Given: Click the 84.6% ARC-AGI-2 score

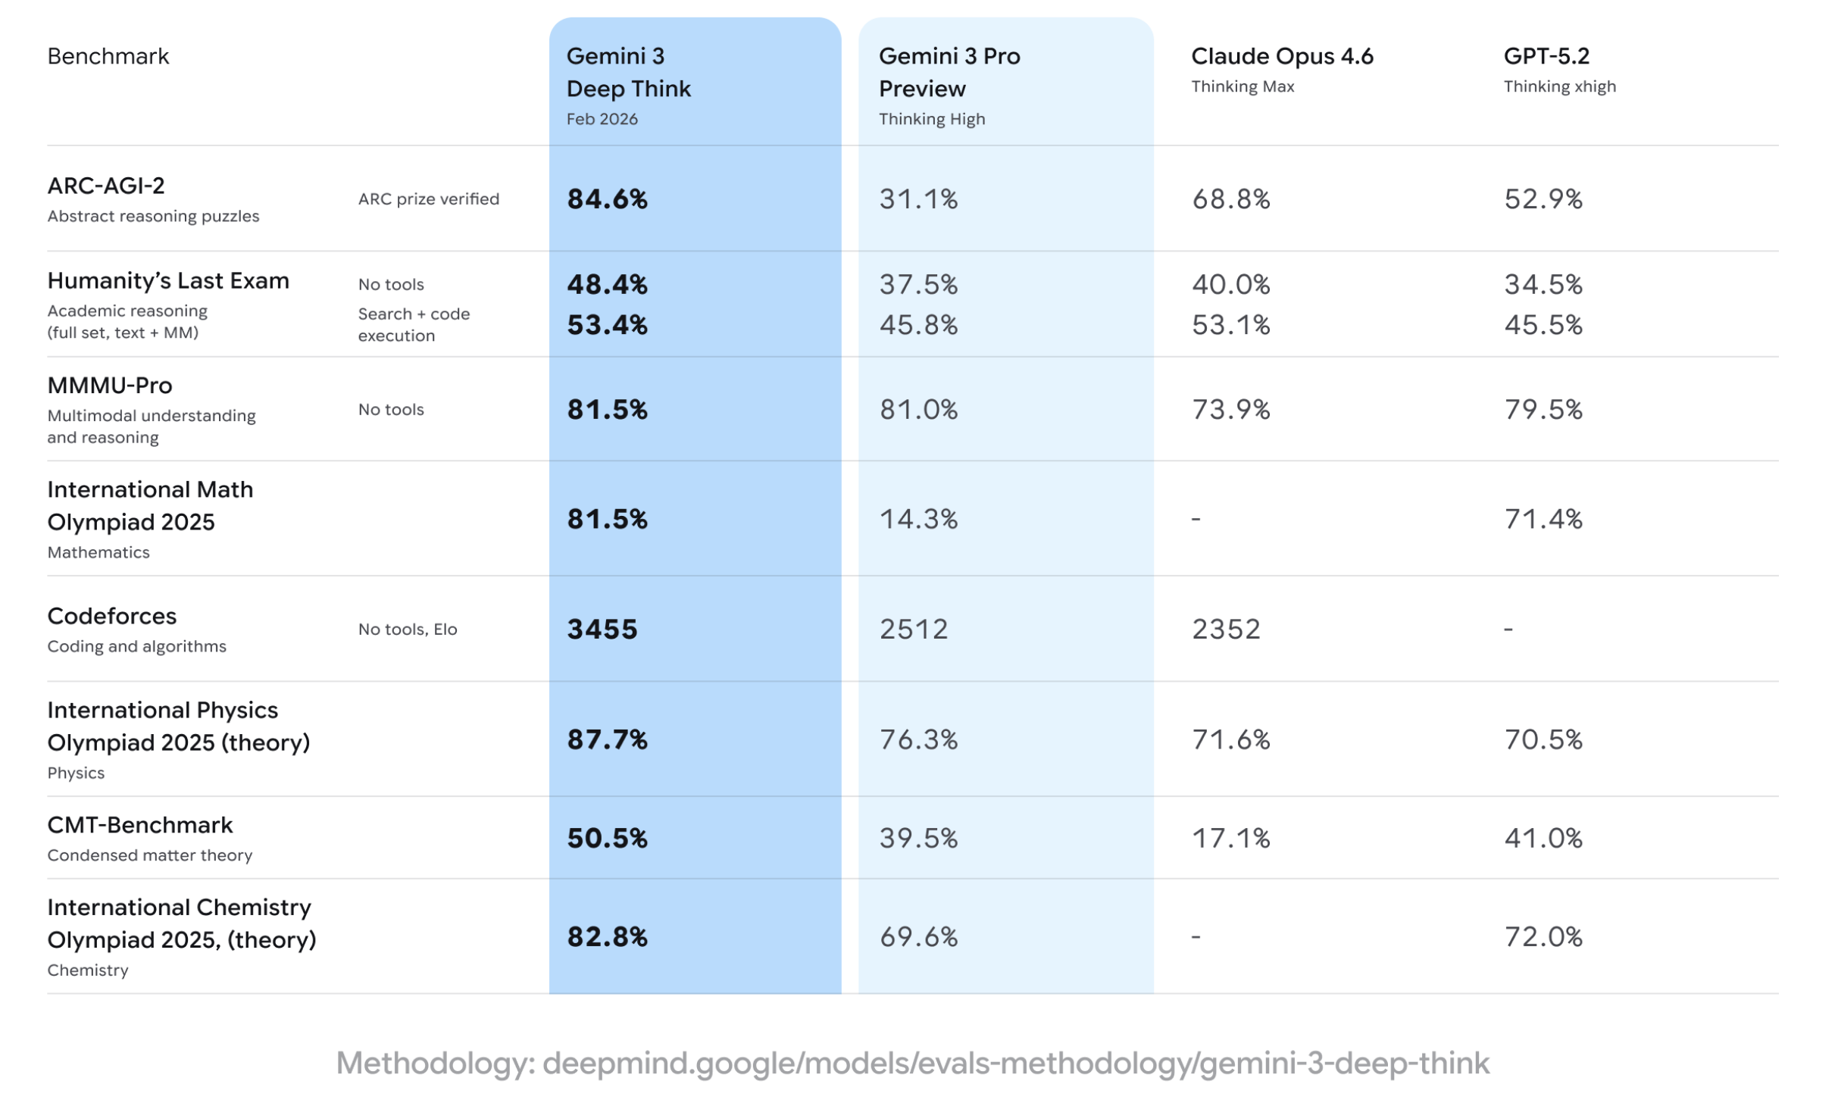Looking at the screenshot, I should [607, 199].
